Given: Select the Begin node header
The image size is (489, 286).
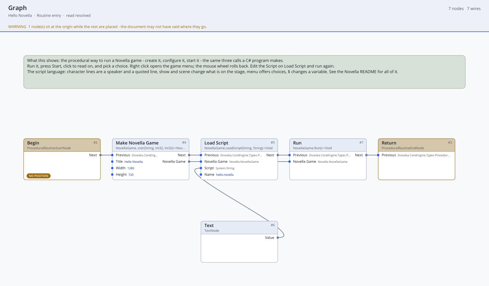Looking at the screenshot, I should click(62, 145).
